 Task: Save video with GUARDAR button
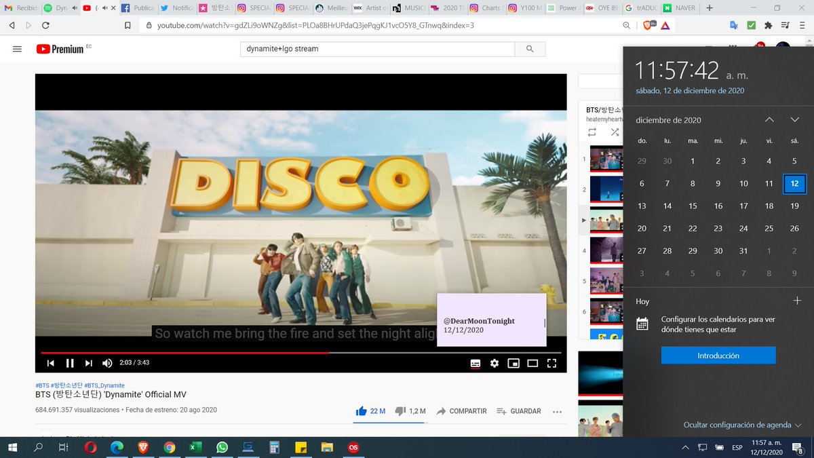pyautogui.click(x=519, y=411)
